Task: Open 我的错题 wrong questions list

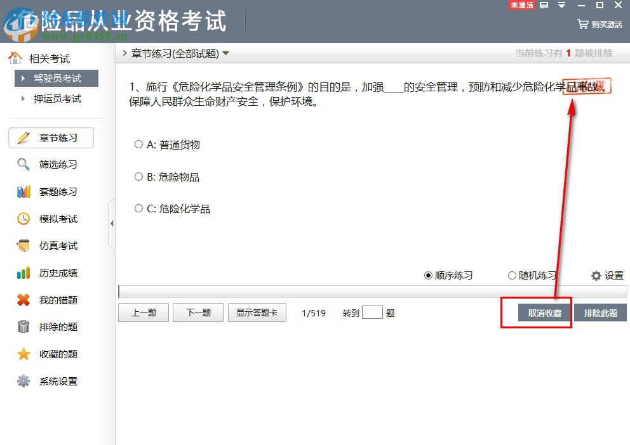Action: click(53, 300)
